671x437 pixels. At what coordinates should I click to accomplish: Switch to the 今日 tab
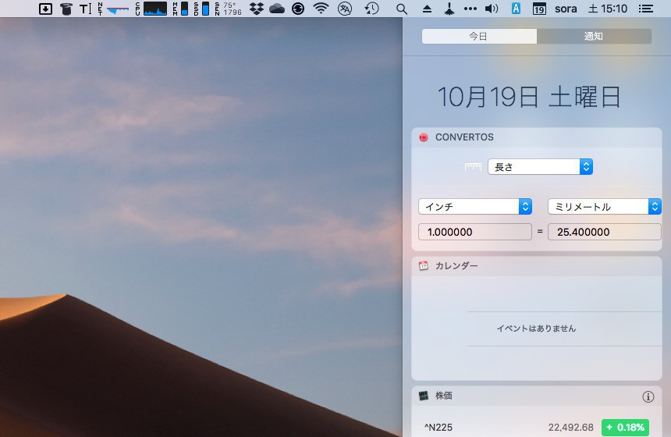tap(479, 37)
